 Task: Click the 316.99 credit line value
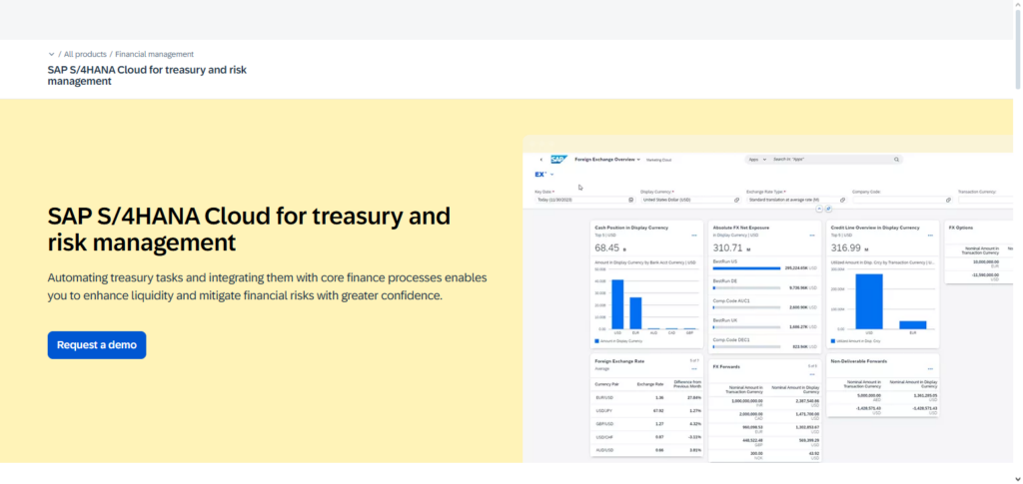click(x=846, y=247)
